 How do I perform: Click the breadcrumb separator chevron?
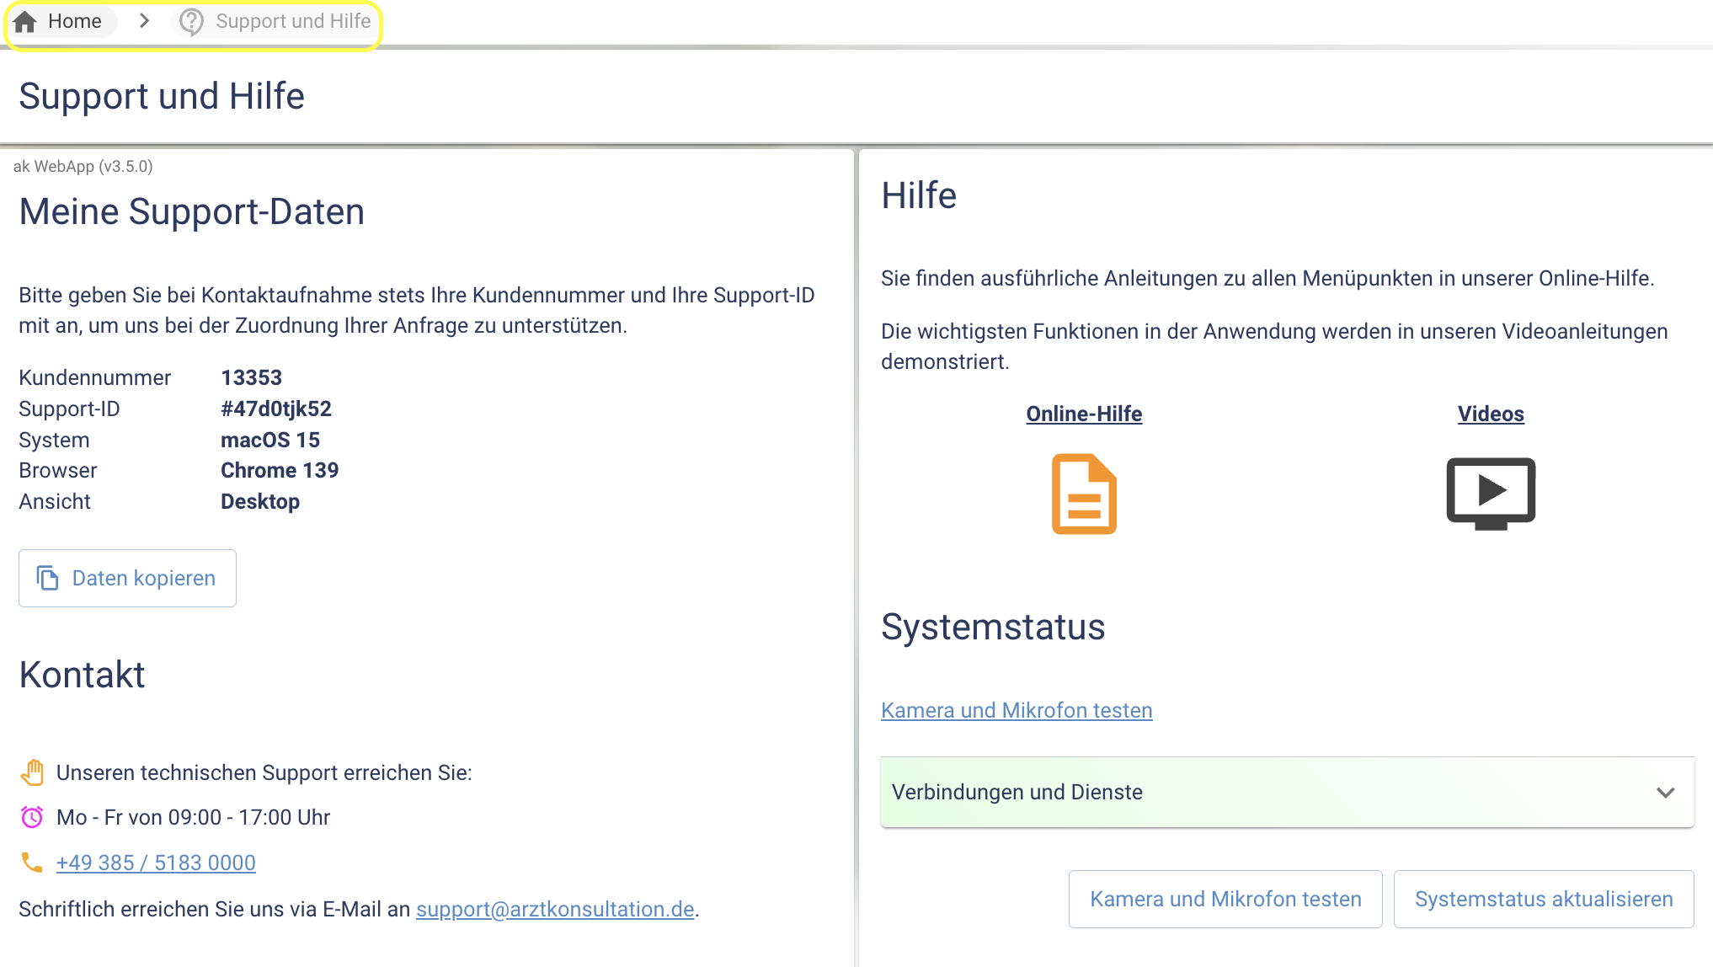[x=144, y=21]
